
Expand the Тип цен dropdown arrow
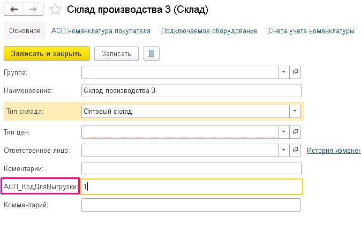pyautogui.click(x=283, y=132)
